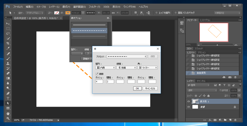Open the 初期設定 workspace dropdown
The image size is (247, 126).
227,13
